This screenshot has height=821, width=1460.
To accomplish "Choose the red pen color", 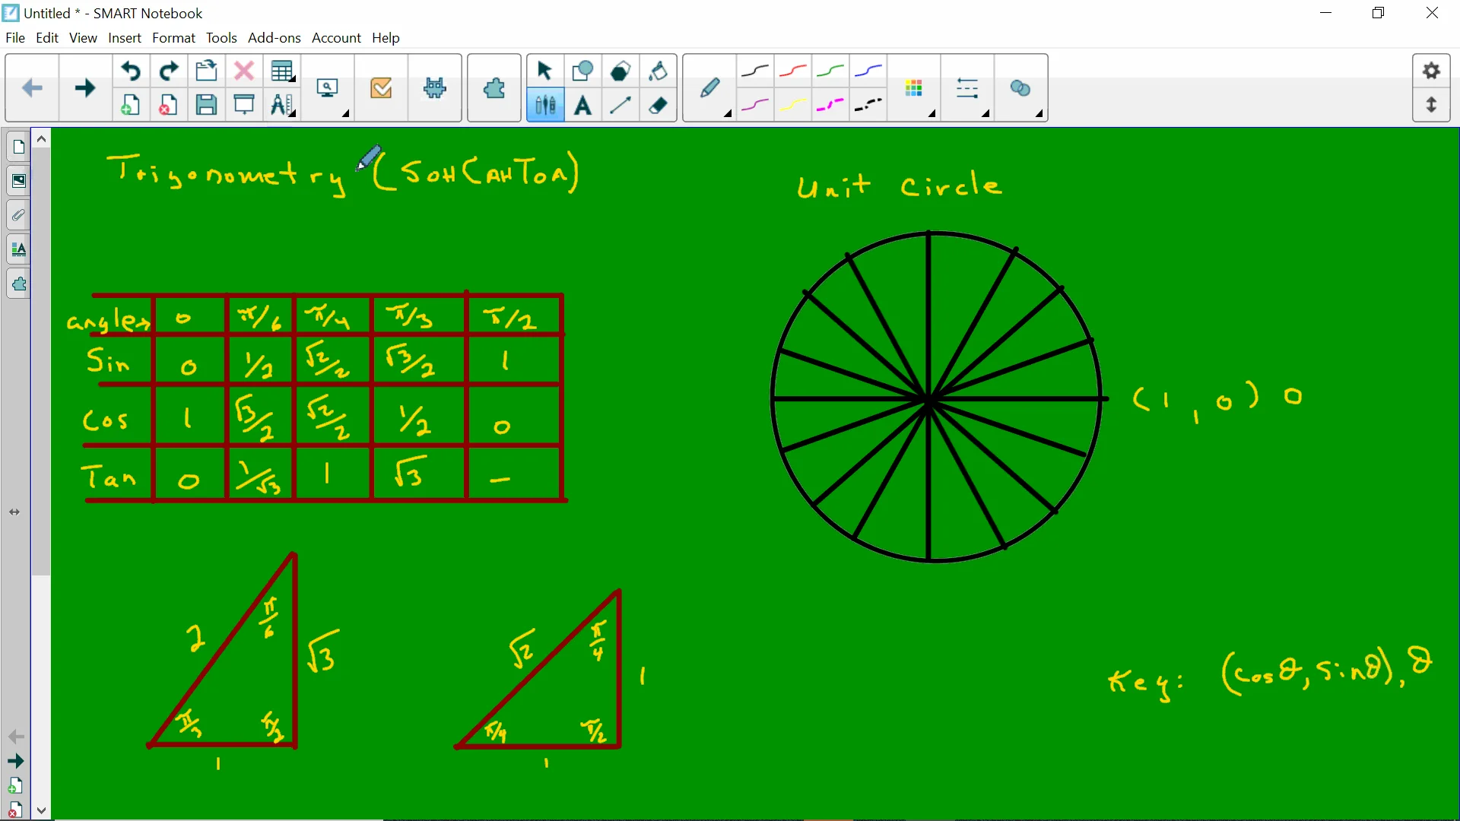I will click(x=792, y=71).
